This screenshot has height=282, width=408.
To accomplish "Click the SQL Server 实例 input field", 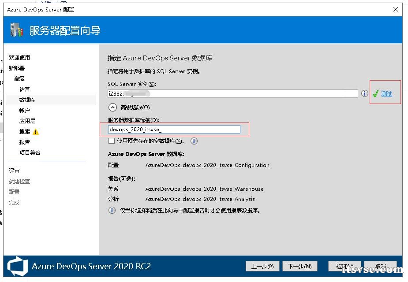I will (232, 93).
